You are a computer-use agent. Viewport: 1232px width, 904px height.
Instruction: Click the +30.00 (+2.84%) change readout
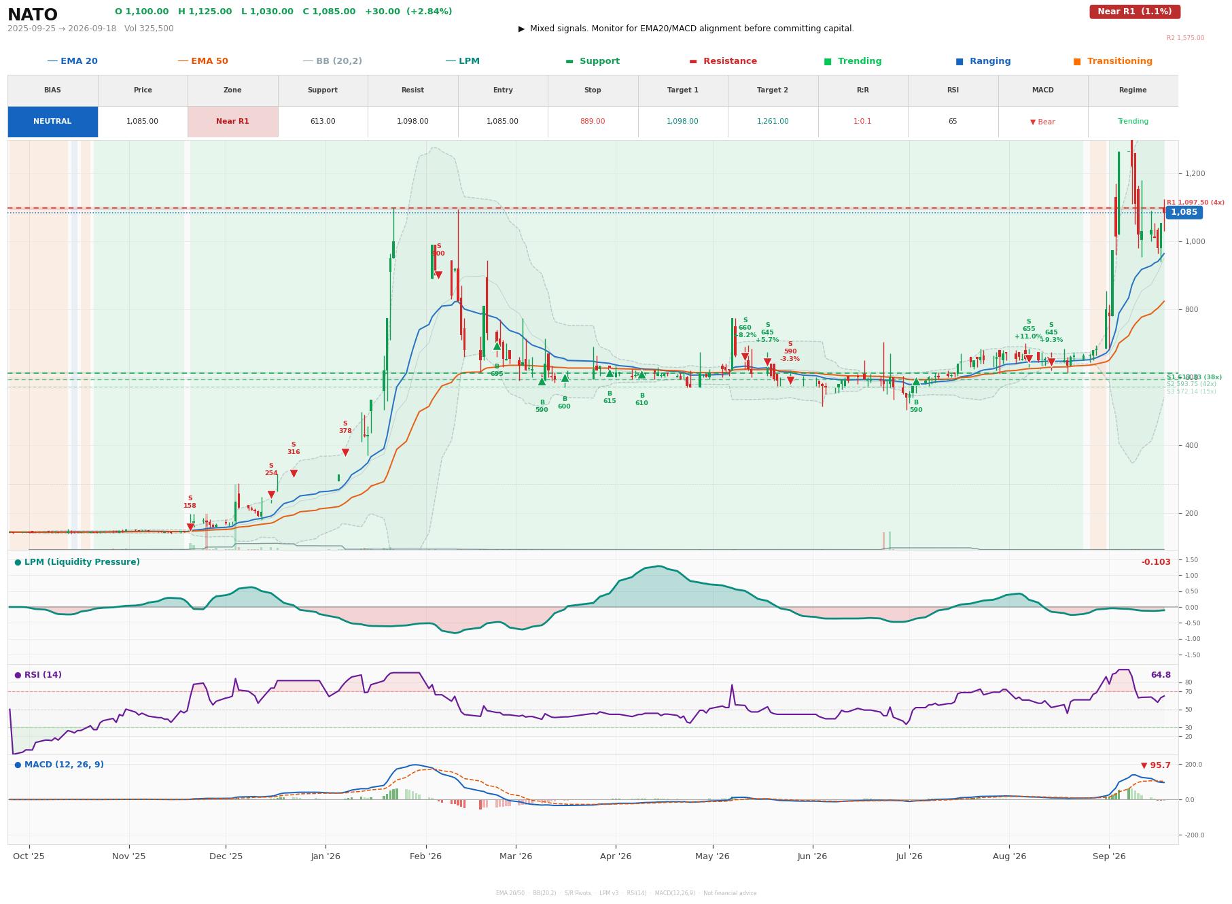click(408, 12)
